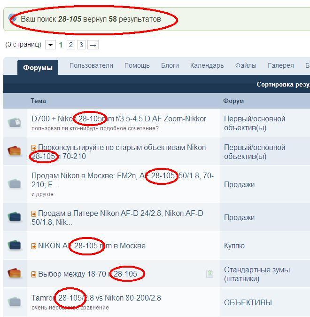Screen dimensions: 310x317
Task: Open the D700 + Nikon 28-105mm topic
Action: (x=119, y=119)
